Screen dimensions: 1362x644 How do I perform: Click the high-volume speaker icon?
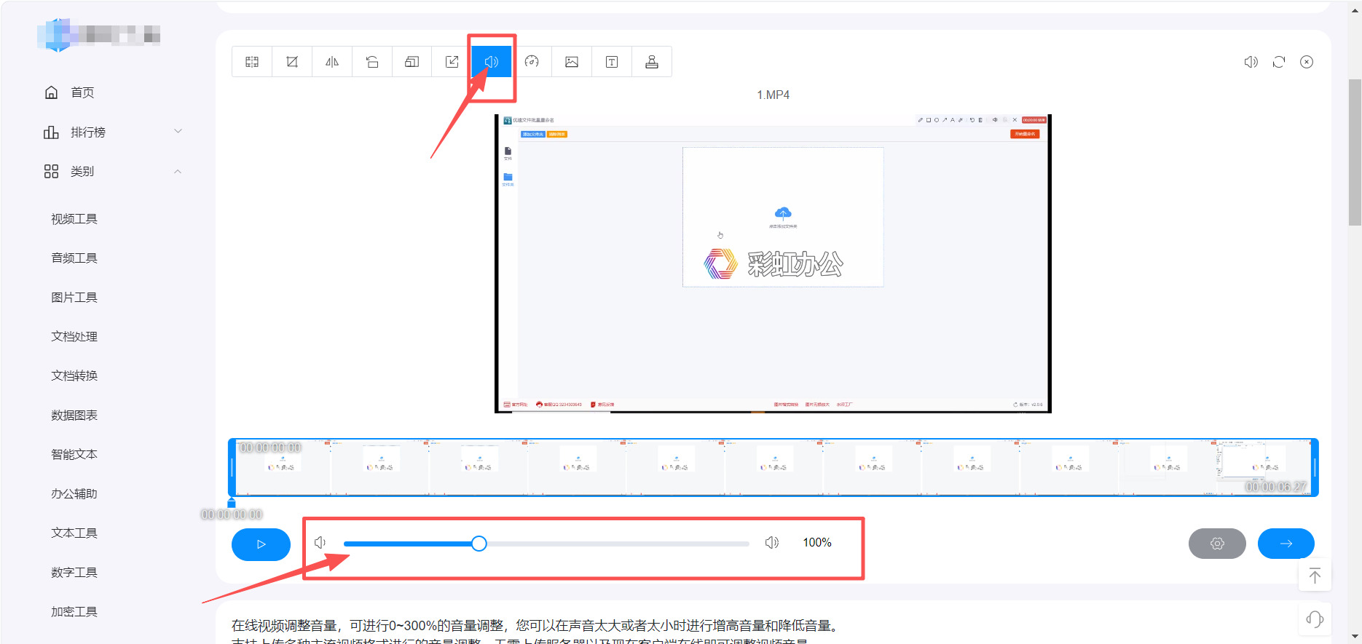pos(772,543)
